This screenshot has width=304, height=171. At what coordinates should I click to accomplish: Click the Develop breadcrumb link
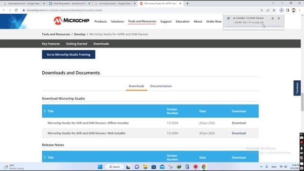pyautogui.click(x=79, y=34)
